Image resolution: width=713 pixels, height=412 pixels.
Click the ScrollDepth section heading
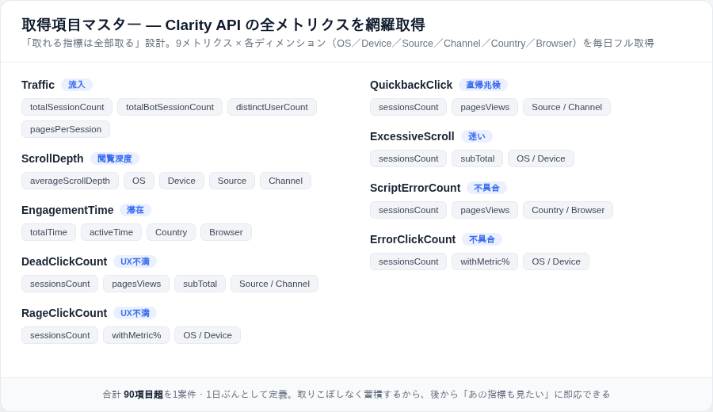pos(52,158)
